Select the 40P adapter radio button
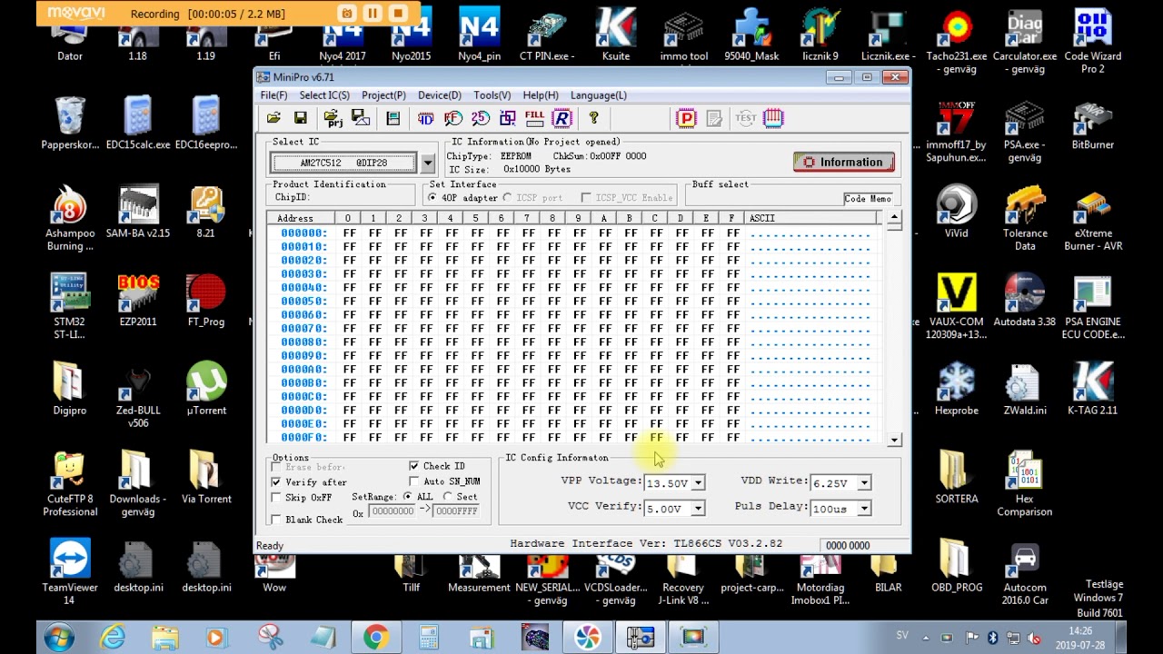The image size is (1163, 654). (x=432, y=197)
